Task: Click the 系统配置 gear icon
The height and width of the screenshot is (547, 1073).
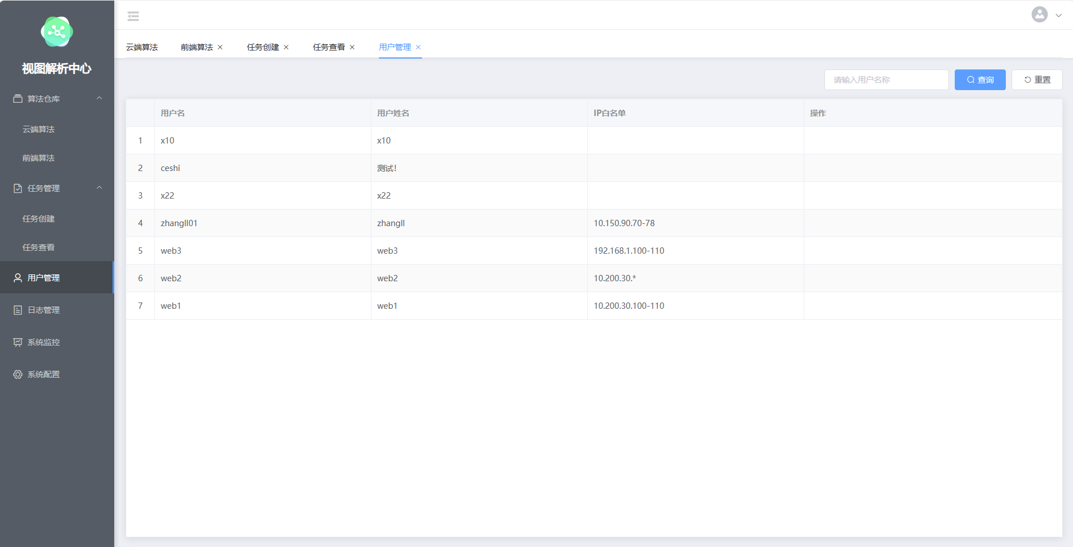Action: (18, 374)
